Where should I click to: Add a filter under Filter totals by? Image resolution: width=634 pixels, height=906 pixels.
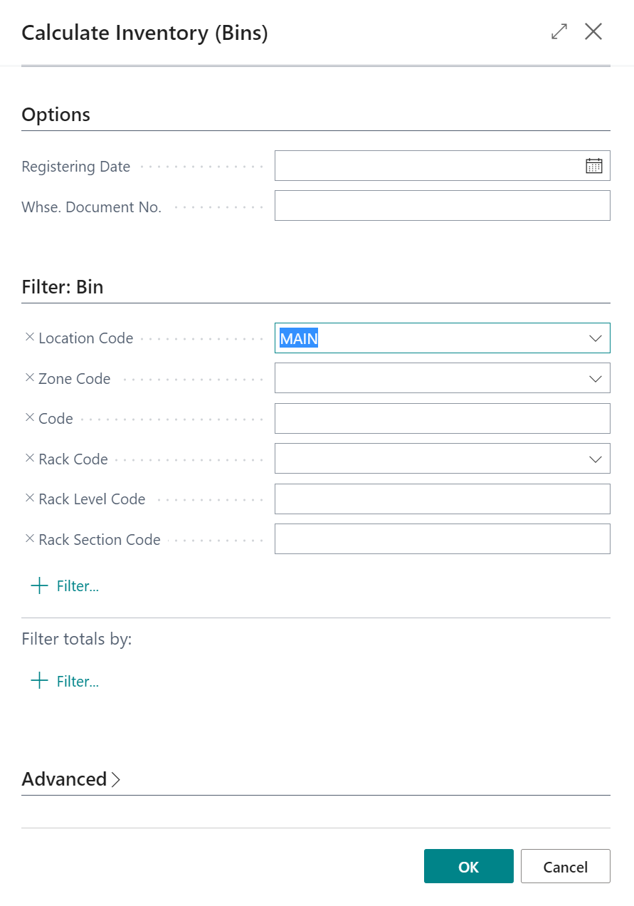coord(65,682)
